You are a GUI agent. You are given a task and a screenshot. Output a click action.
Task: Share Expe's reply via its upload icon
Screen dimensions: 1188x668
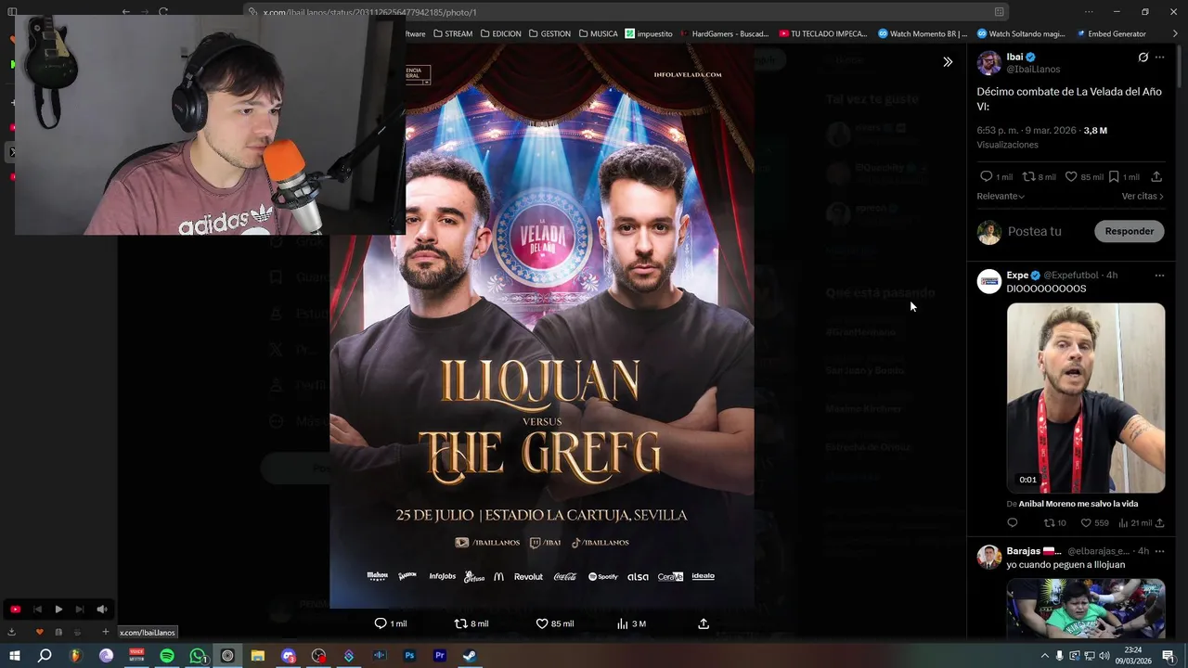point(1159,523)
